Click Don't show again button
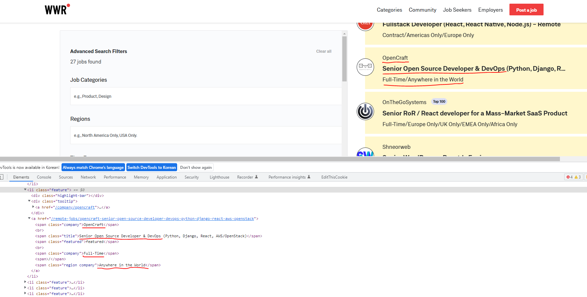Screen dimensions: 587x297 tap(196, 168)
